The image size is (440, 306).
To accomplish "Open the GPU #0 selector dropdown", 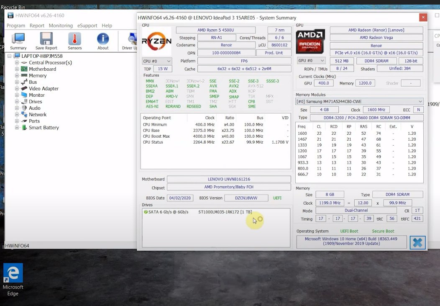I will (x=311, y=61).
